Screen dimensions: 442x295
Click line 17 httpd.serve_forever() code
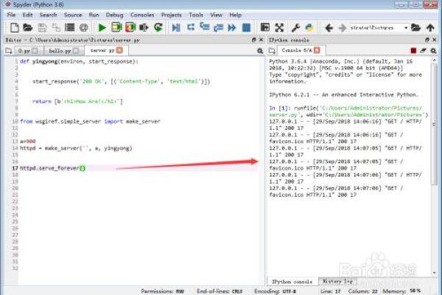click(x=52, y=168)
